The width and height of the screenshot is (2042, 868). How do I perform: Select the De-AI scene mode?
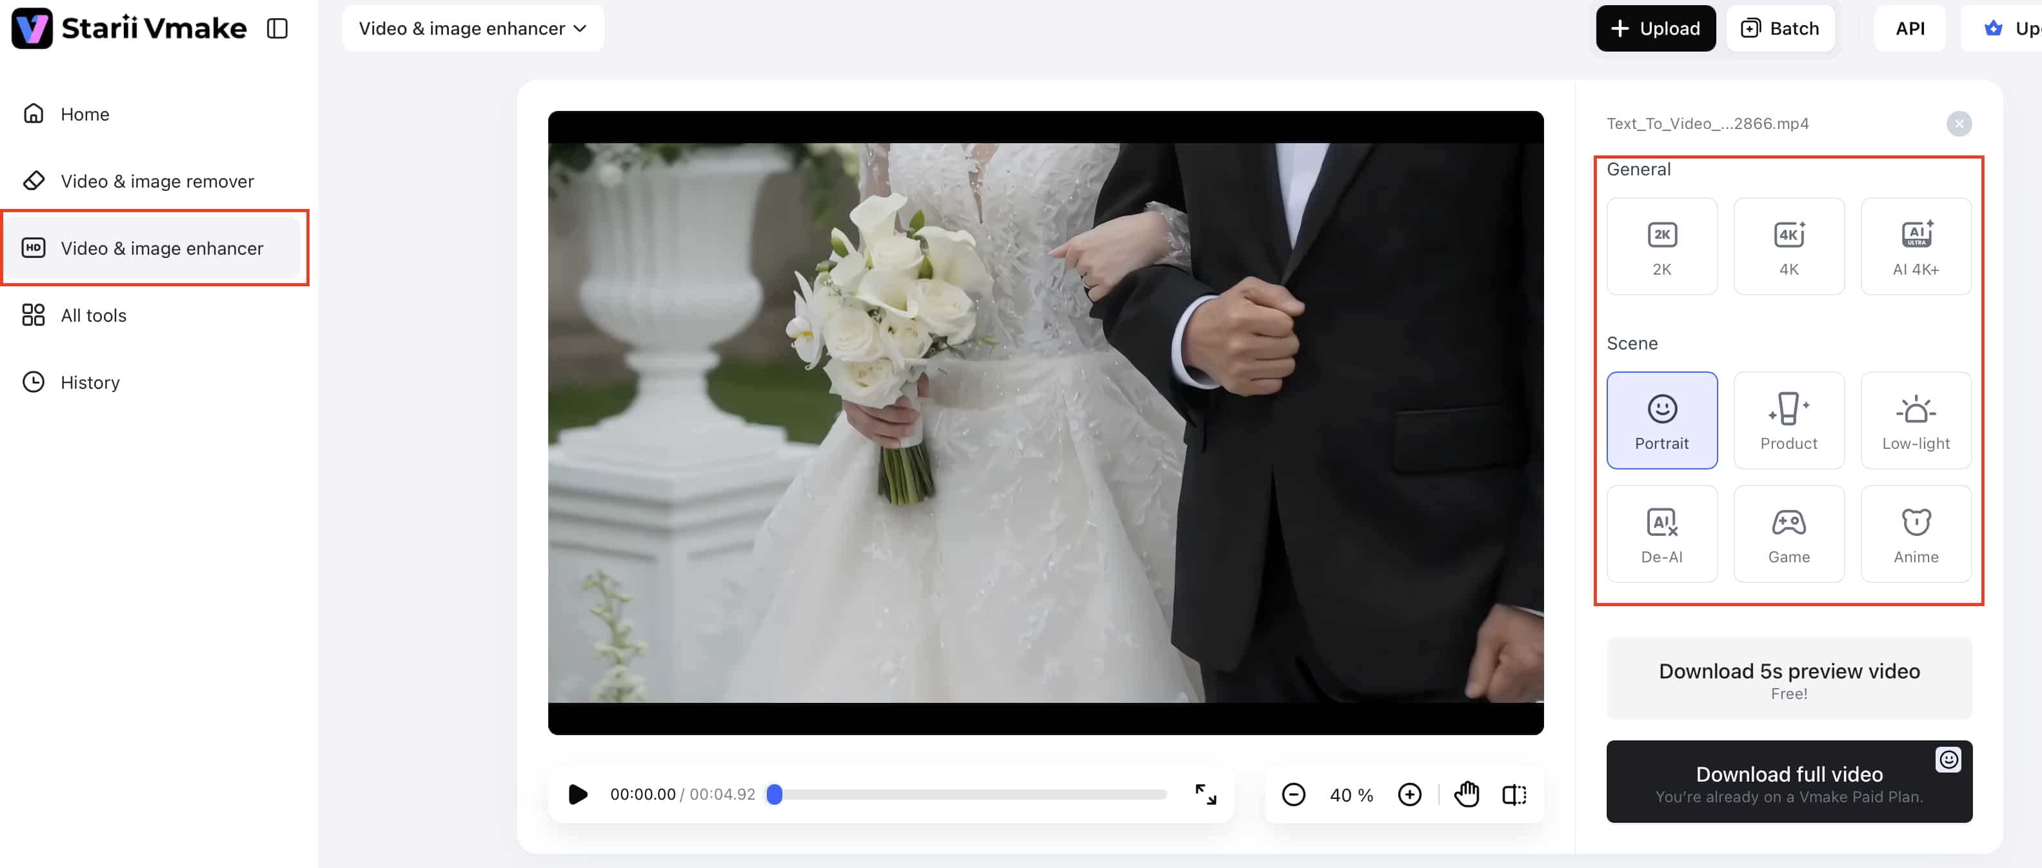coord(1662,534)
